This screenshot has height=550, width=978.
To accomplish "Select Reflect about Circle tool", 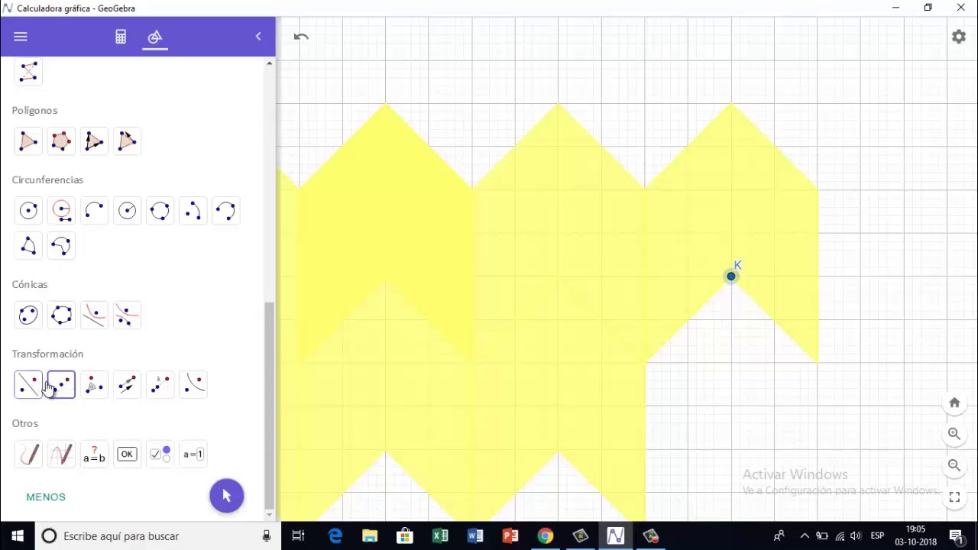I will [193, 385].
